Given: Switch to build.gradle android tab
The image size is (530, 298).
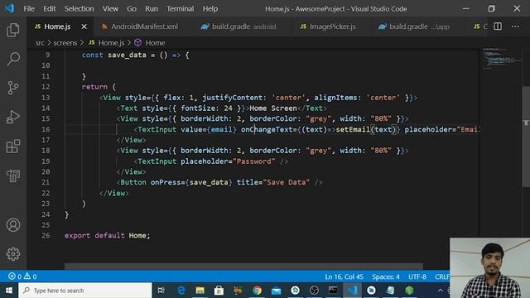Looking at the screenshot, I should click(x=243, y=26).
